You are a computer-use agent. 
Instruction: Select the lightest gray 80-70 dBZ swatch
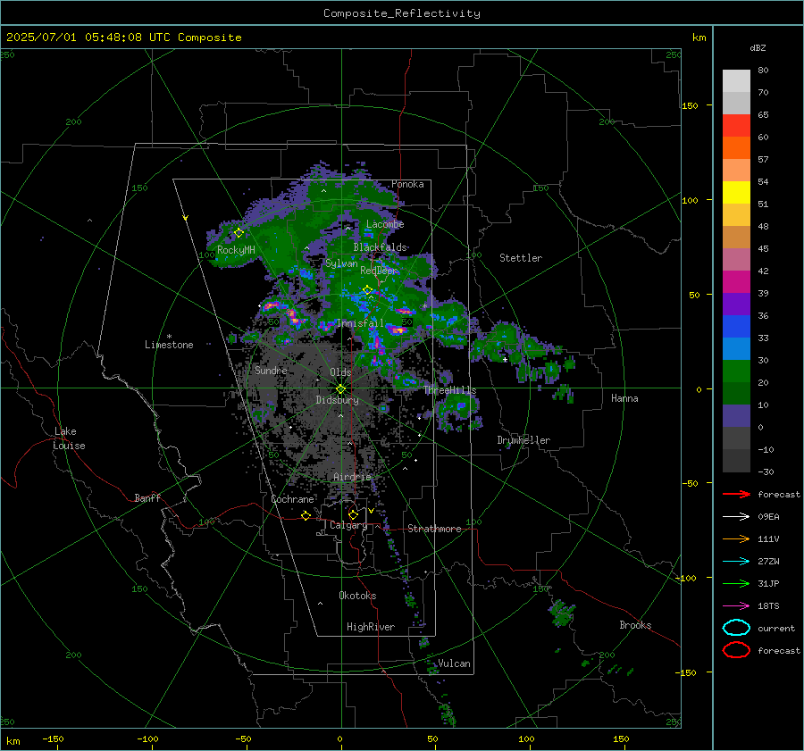(x=736, y=81)
